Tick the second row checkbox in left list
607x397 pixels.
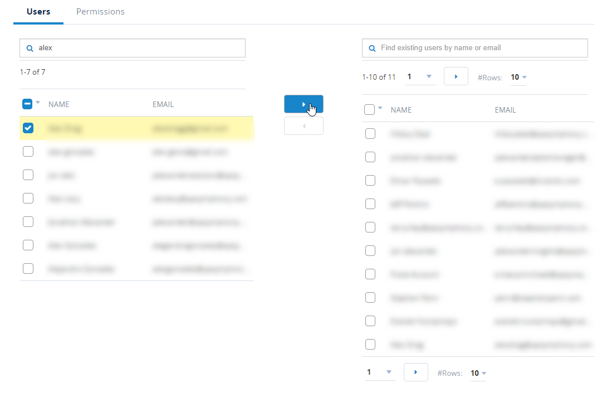[x=28, y=152]
